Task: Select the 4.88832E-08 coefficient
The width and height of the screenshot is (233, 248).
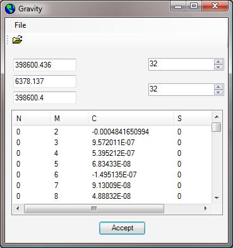Action: click(111, 196)
